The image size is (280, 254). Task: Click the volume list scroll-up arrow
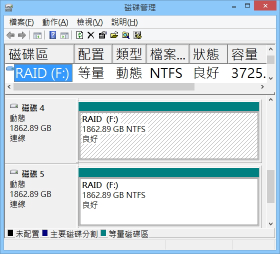point(270,49)
